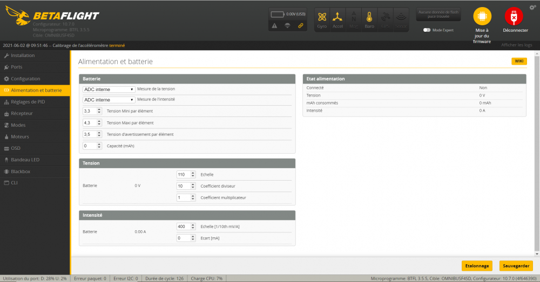Open the Réglages de PID tab
The image size is (540, 282).
(x=29, y=101)
